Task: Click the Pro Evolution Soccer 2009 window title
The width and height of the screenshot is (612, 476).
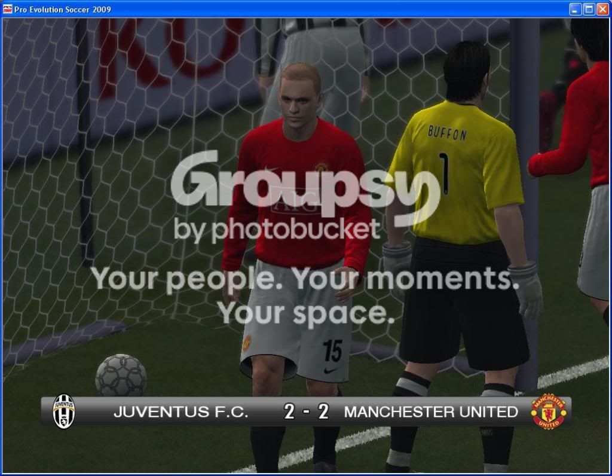Action: point(62,10)
